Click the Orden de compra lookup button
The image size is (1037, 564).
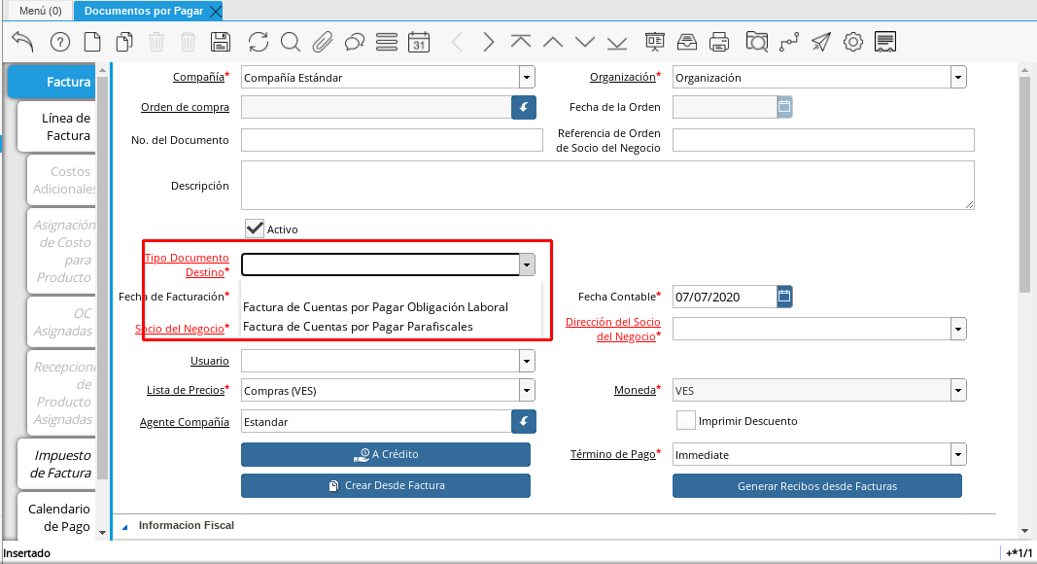point(524,107)
